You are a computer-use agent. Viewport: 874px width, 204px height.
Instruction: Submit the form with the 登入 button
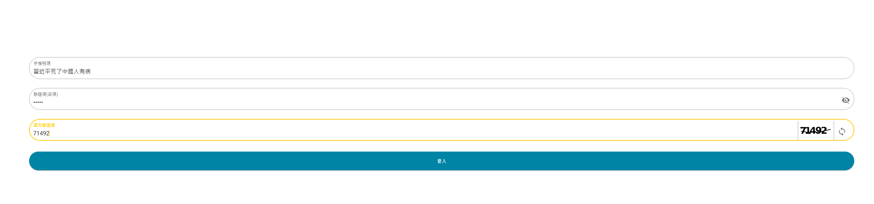[x=441, y=161]
